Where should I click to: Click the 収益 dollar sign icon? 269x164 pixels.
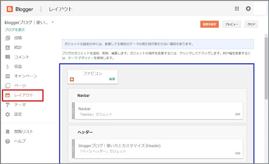coord(8,66)
